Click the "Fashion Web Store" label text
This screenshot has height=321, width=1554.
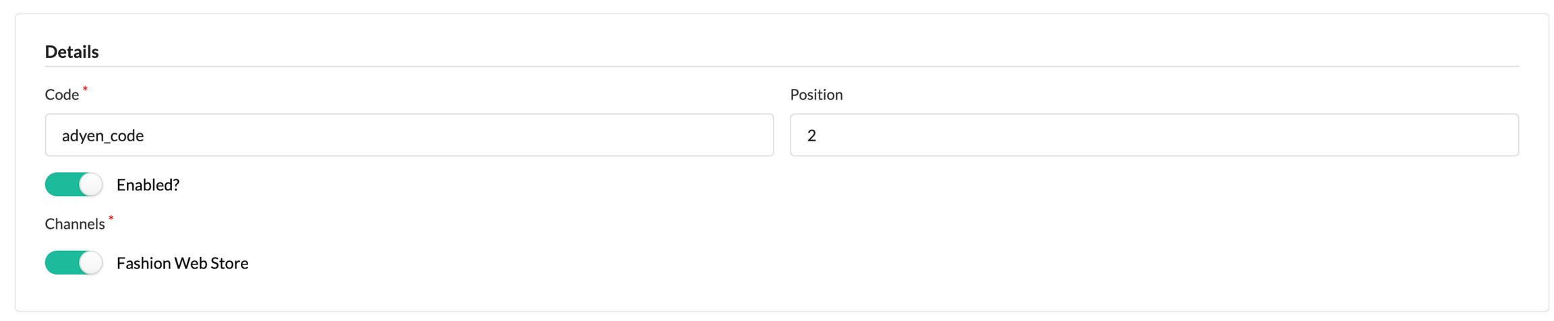point(182,263)
